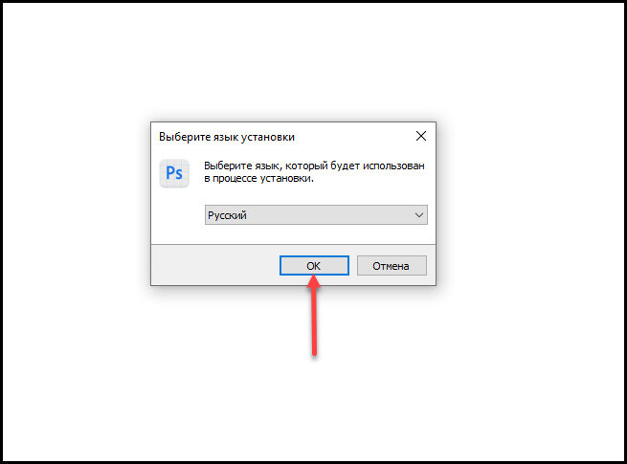
Task: Click blank title bar space beside X
Action: point(354,136)
